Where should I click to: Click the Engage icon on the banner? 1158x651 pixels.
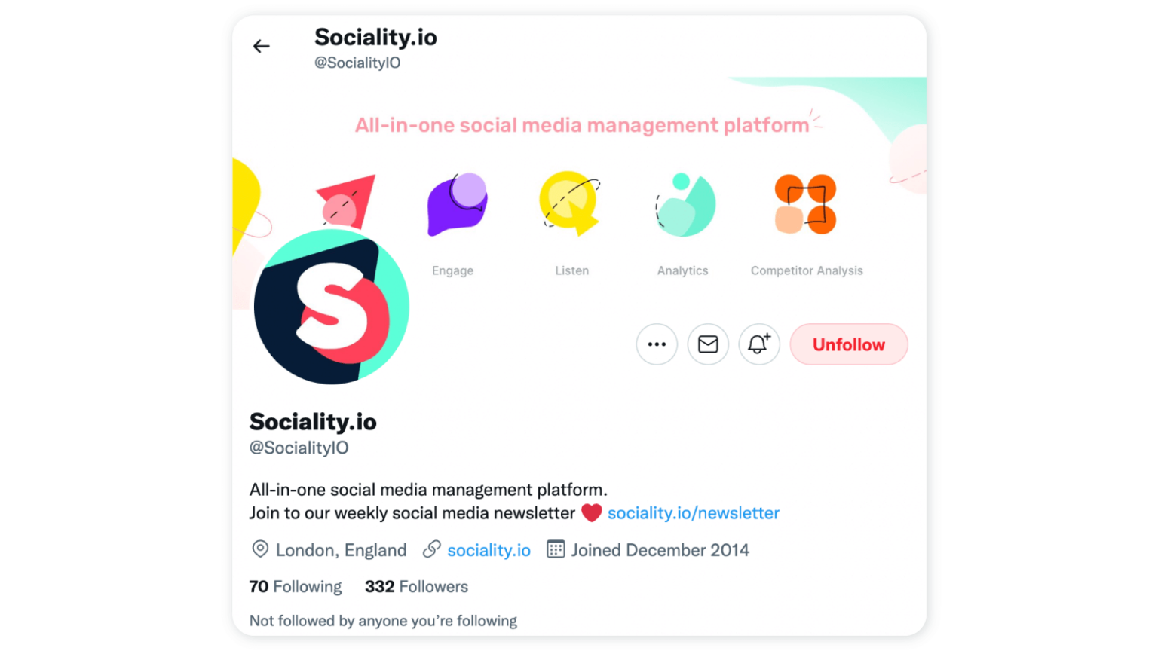[453, 202]
